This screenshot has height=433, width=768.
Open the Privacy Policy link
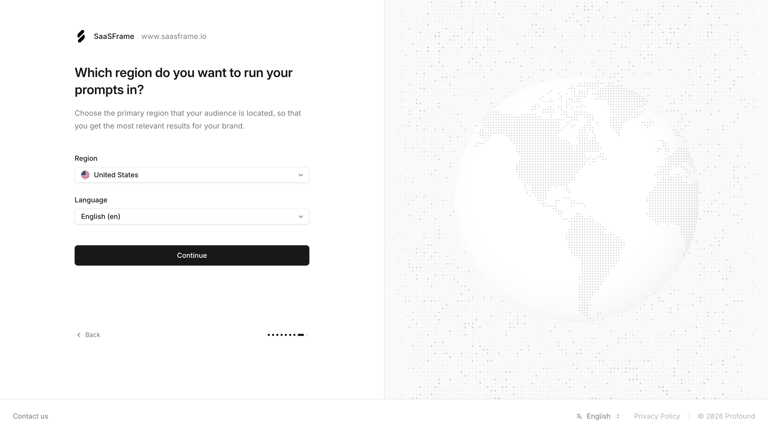click(657, 416)
